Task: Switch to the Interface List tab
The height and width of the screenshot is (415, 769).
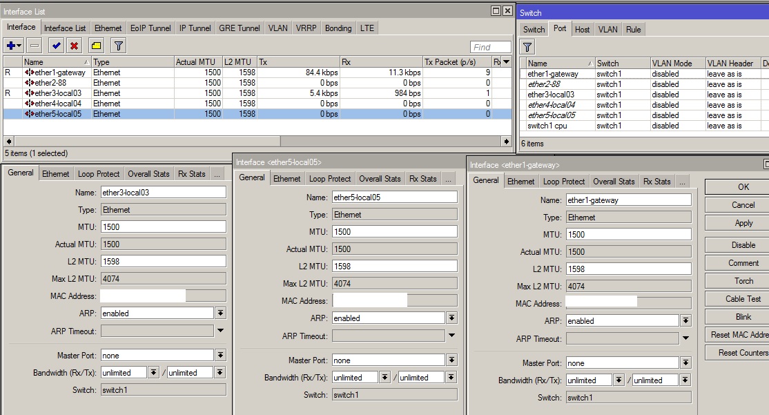Action: pyautogui.click(x=65, y=28)
